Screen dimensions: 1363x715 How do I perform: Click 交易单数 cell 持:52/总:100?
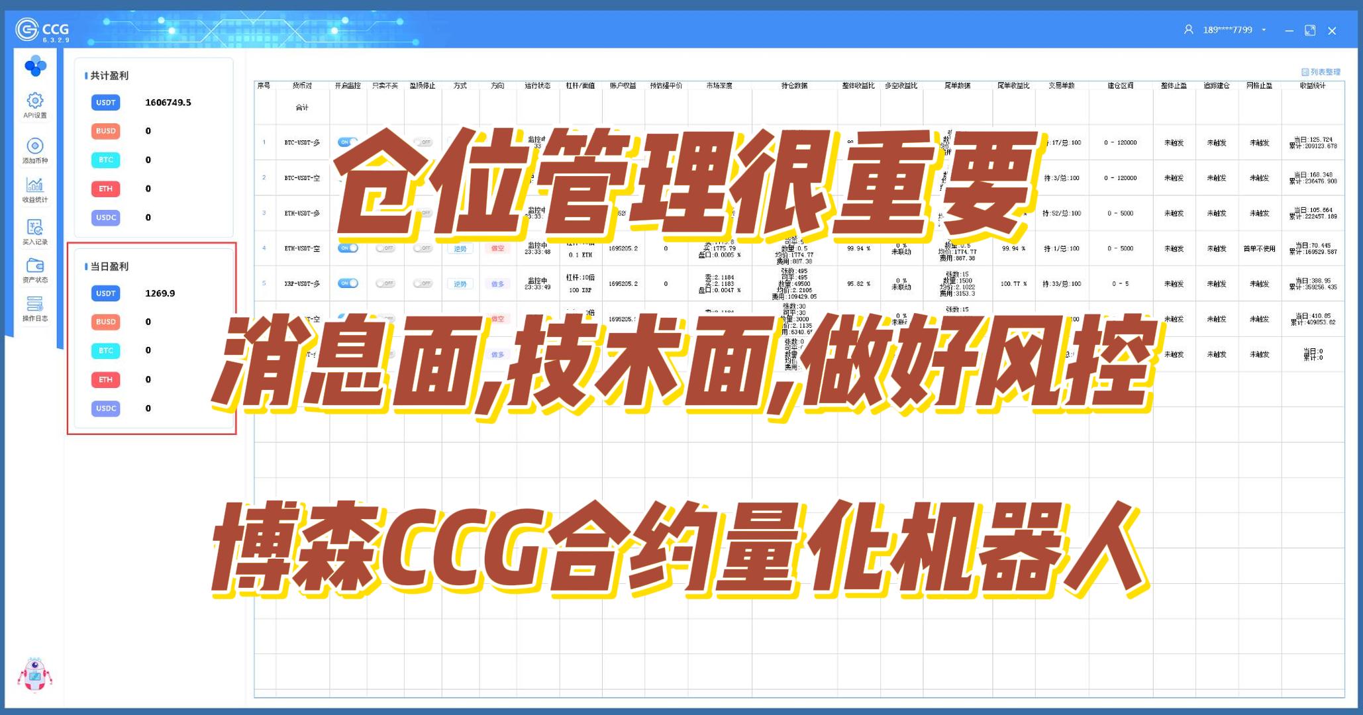[x=1062, y=213]
